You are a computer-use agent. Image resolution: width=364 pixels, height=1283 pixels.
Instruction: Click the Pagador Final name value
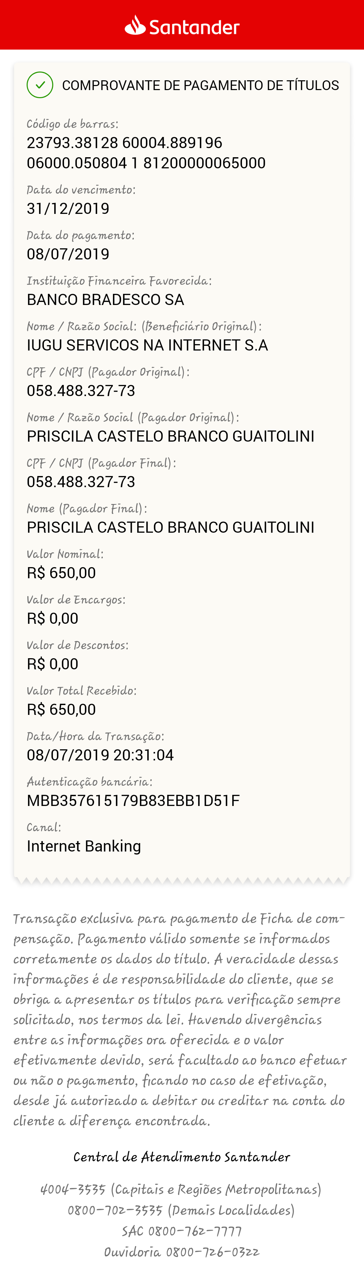pyautogui.click(x=171, y=527)
